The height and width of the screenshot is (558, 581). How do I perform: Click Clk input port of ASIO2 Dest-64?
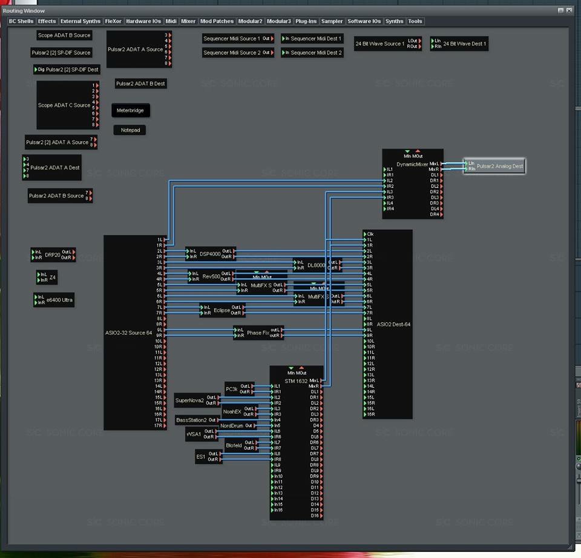365,234
